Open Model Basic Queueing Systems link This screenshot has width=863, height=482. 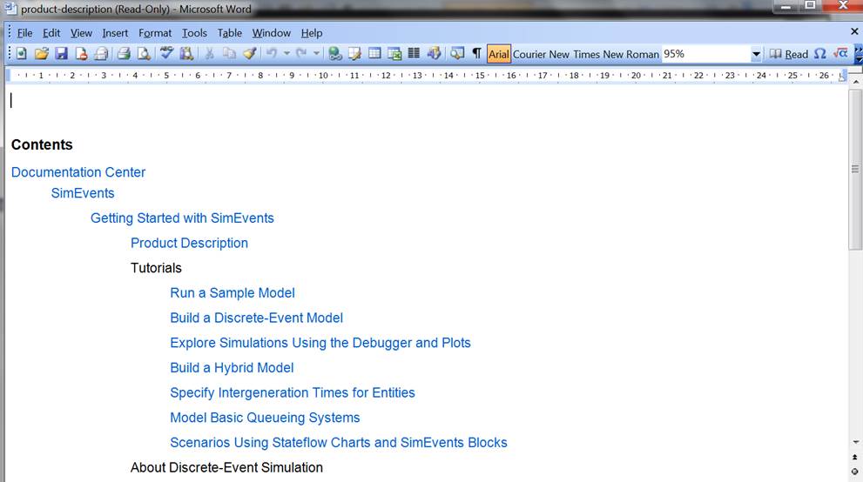tap(265, 418)
